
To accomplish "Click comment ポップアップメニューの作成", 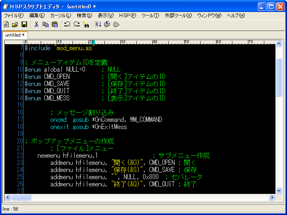I will [x=73, y=141].
